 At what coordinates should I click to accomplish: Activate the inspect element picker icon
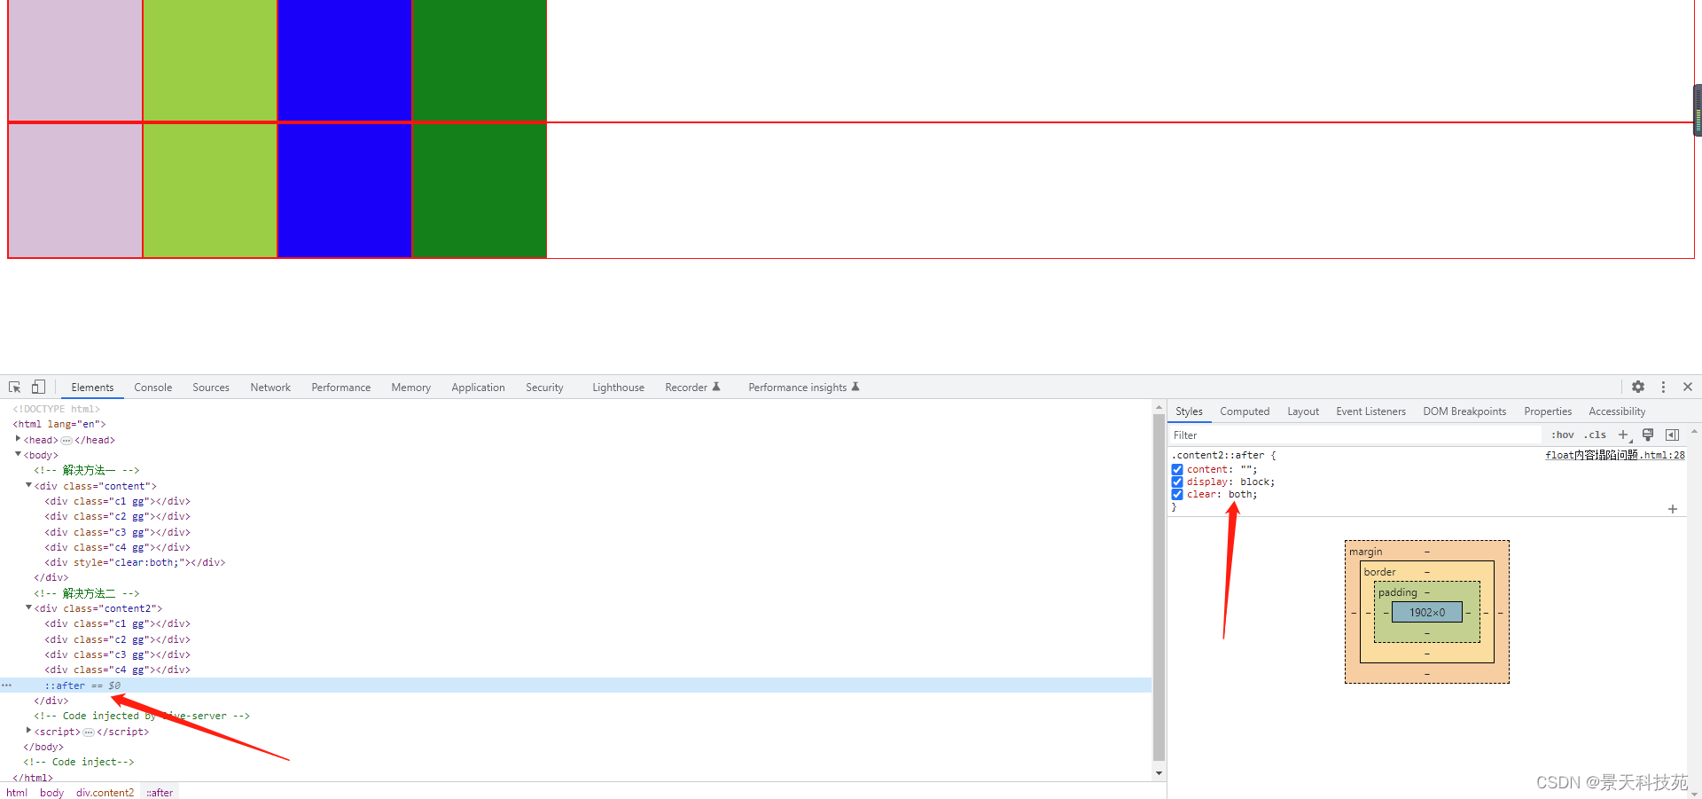pyautogui.click(x=15, y=388)
